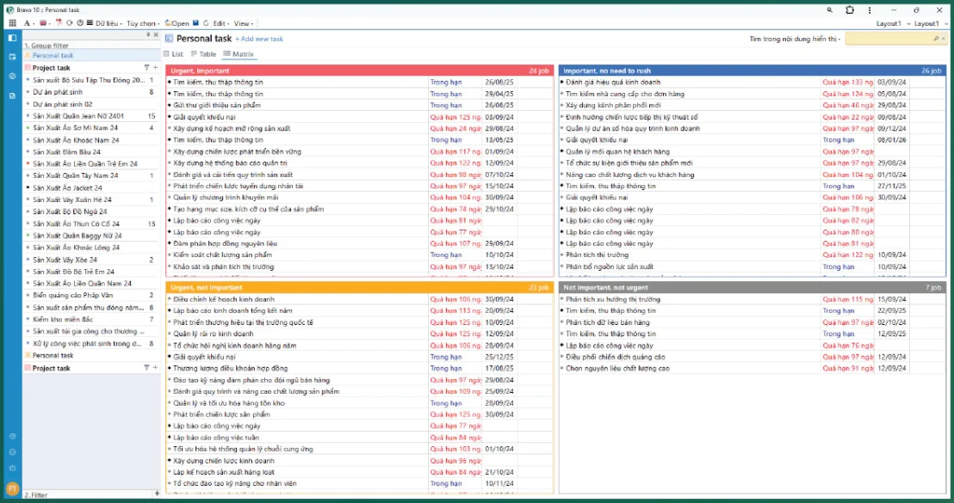954x503 pixels.
Task: Switch to the List view tab
Action: point(173,54)
